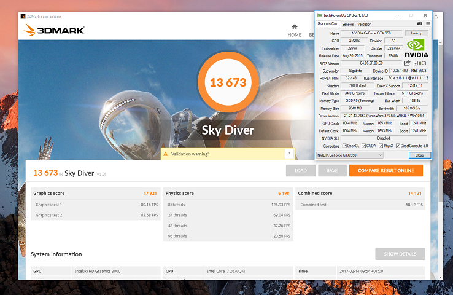Click the GPU-Z screenshot camera icon
Viewport: 453px width, 295px height.
click(x=420, y=24)
